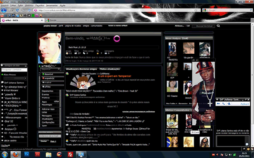Open the back history dropdown arrow
The image size is (254, 158).
12,10
